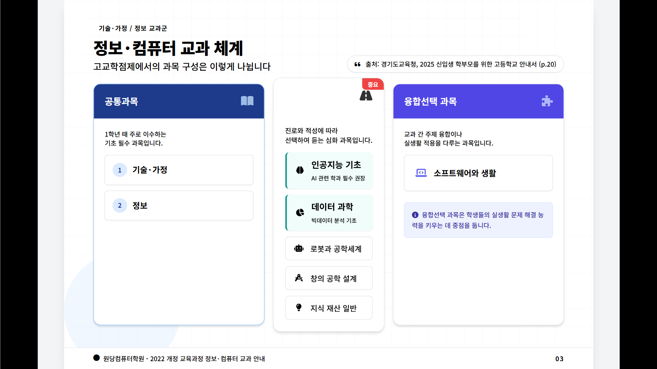Click the lightbulb icon beside 지식 재산 일반

click(299, 307)
